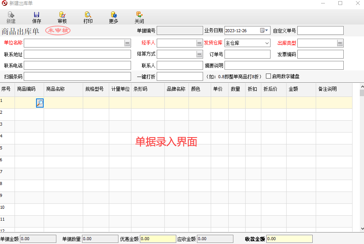
Task: Expand the 发货仓库 dropdown
Action: [267, 43]
